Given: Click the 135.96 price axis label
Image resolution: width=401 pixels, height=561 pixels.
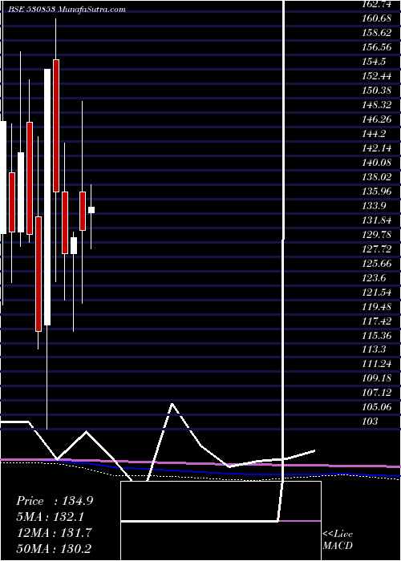Looking at the screenshot, I should pos(377,191).
